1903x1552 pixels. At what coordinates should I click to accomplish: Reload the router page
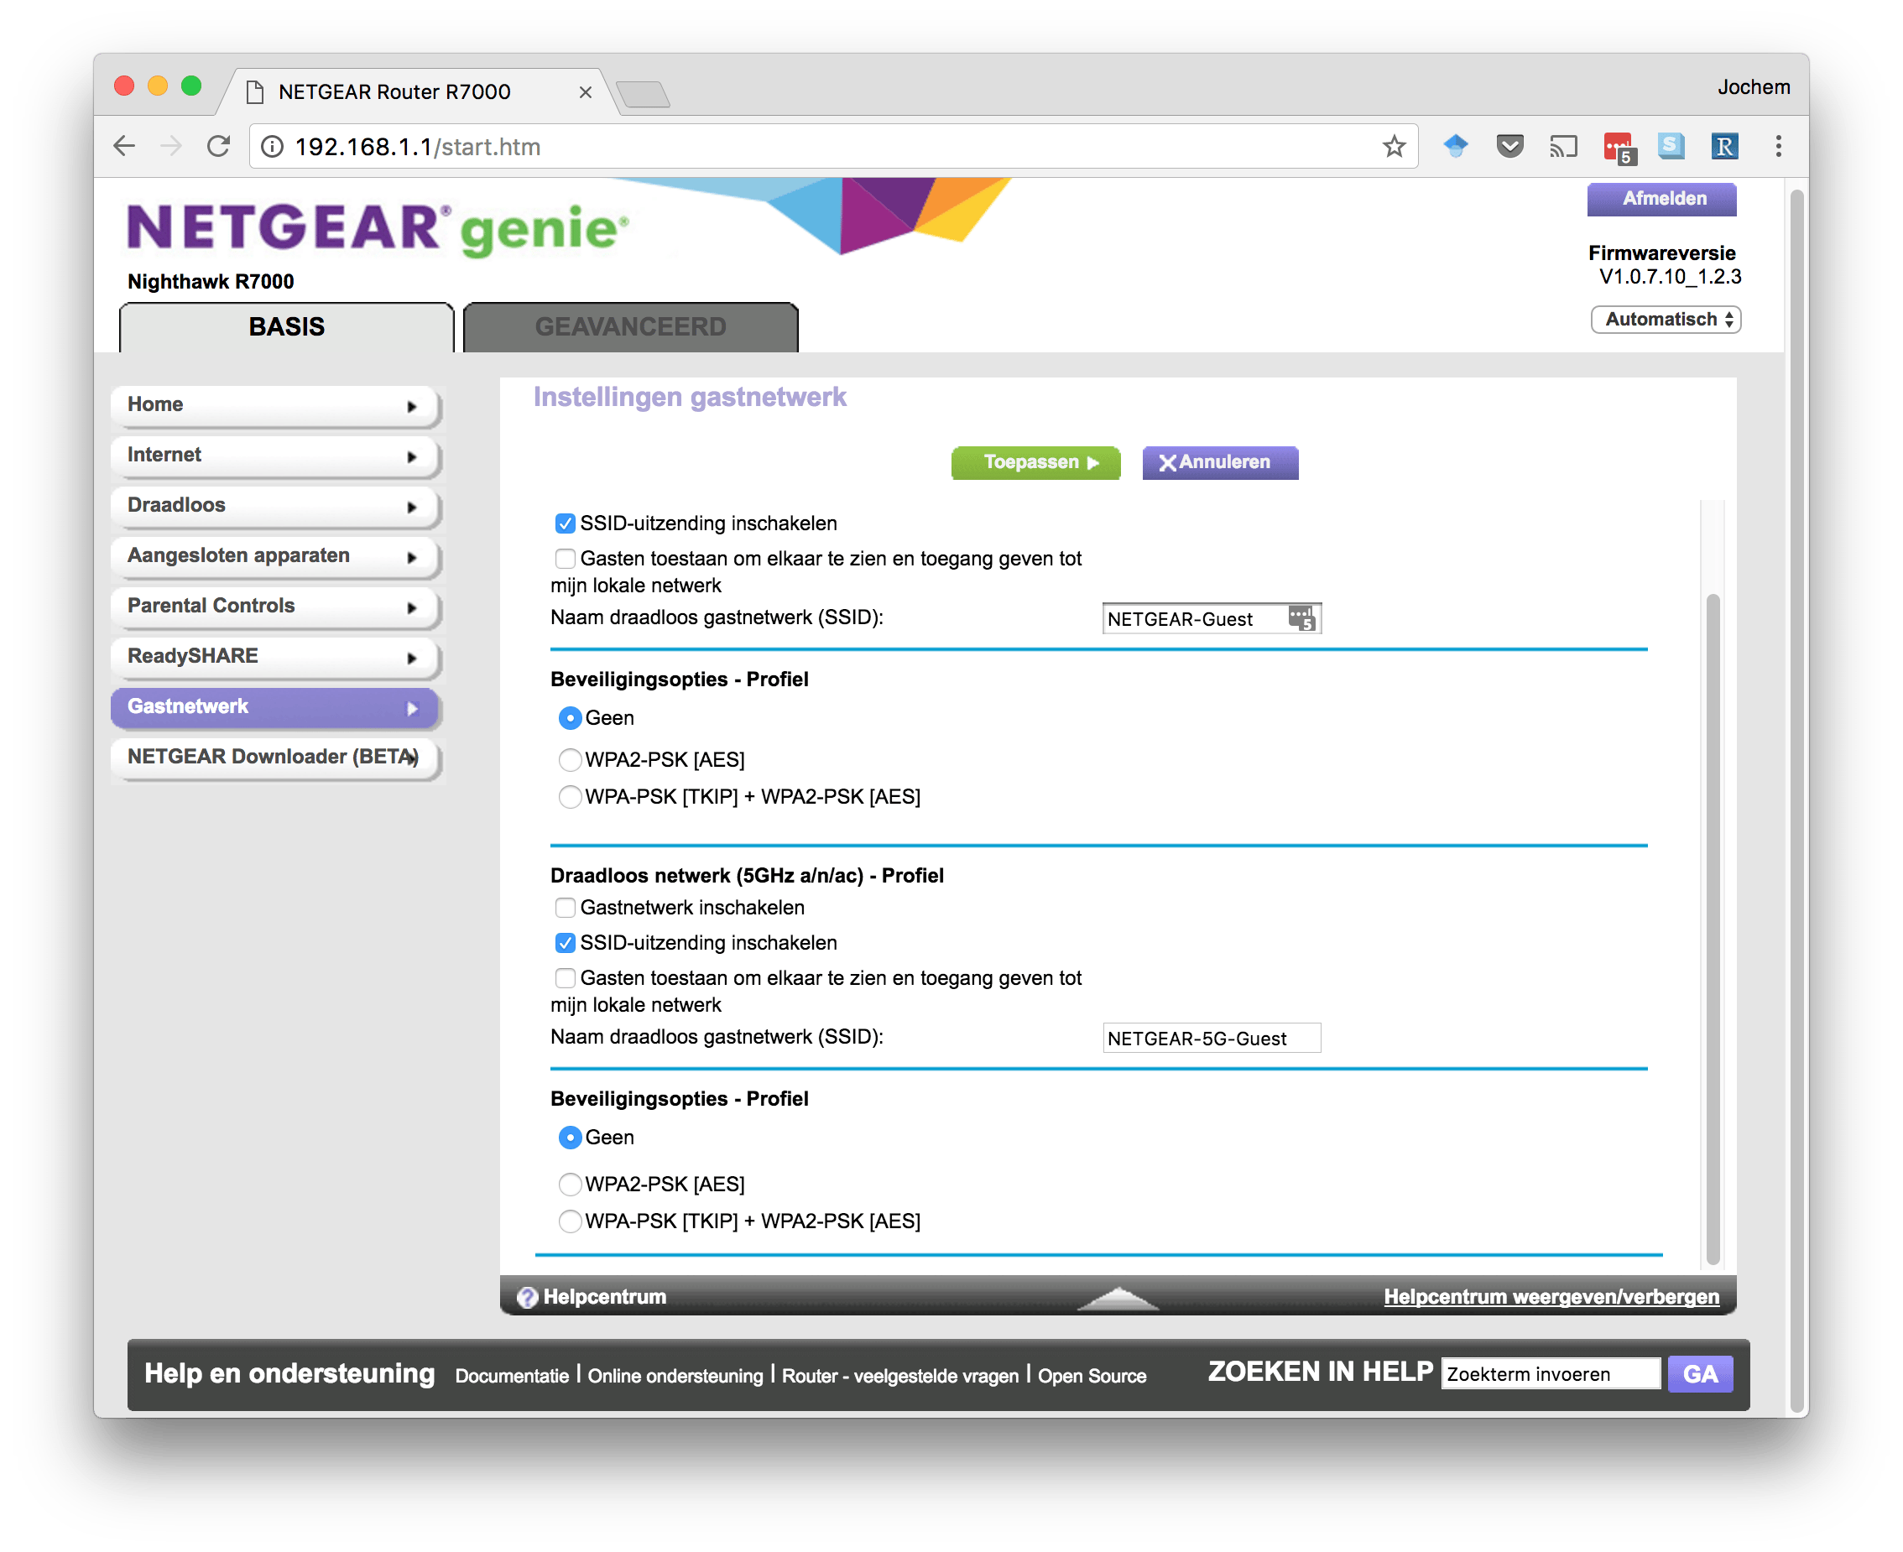219,146
